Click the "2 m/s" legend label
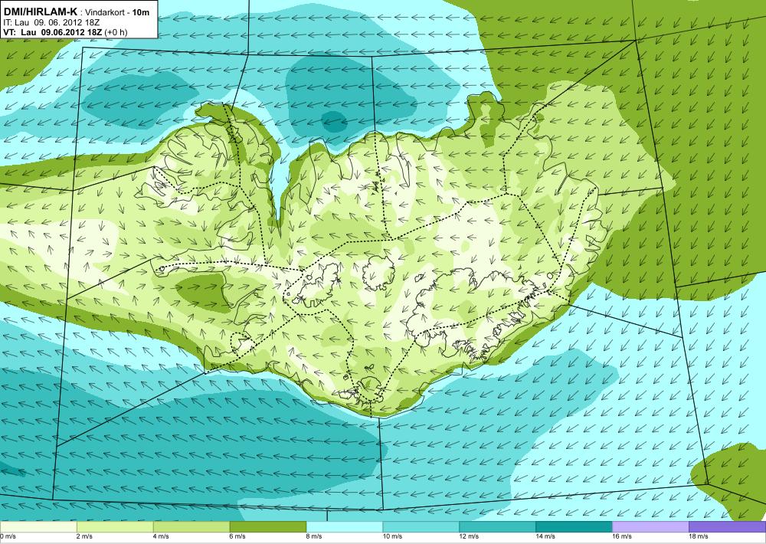This screenshot has width=766, height=544. pos(84,536)
